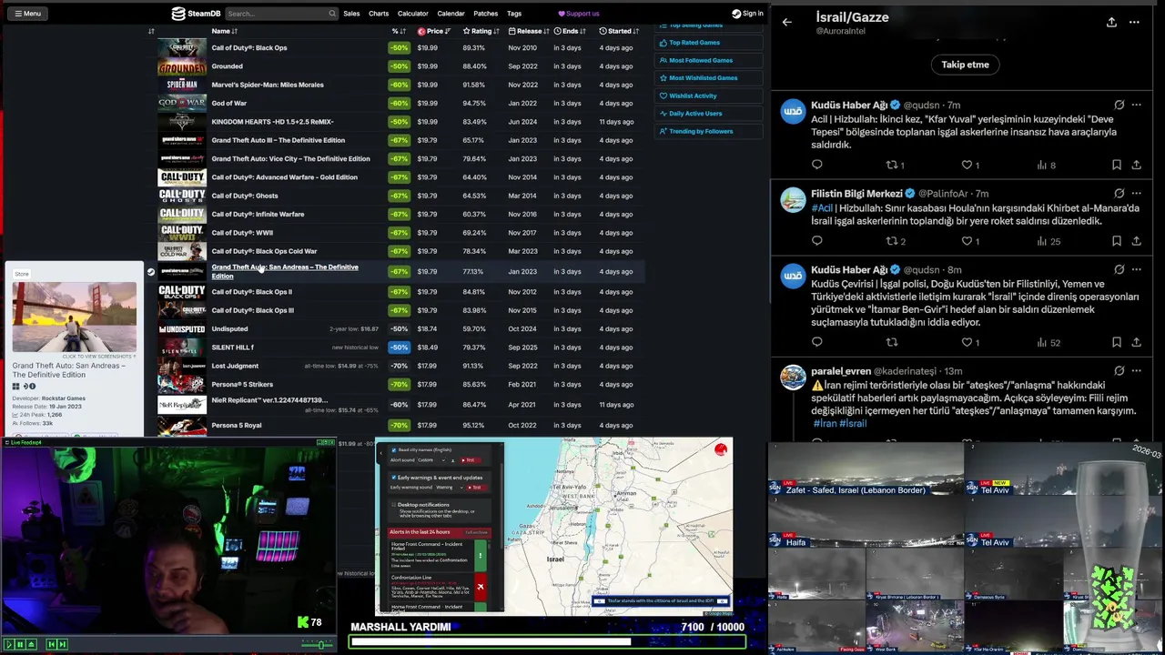Click the Test button next to Alert sound
This screenshot has width=1165, height=655.
469,460
